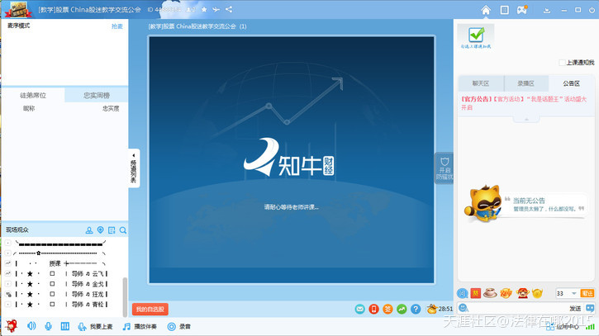Screen dimensions: 599x336
Task: Click the guild logo badge top left
Action: [x=18, y=9]
